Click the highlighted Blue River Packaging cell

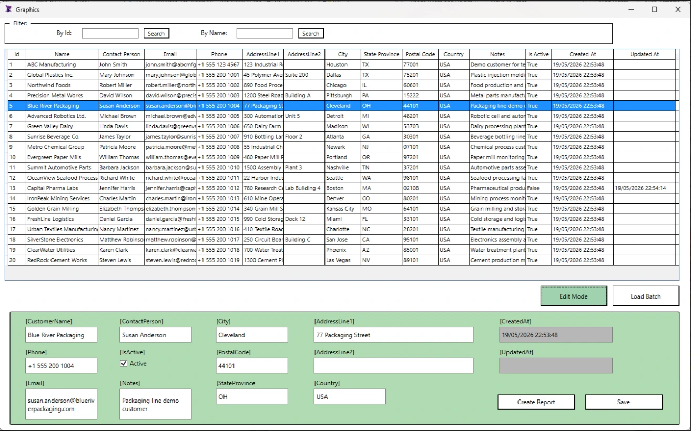[x=62, y=106]
